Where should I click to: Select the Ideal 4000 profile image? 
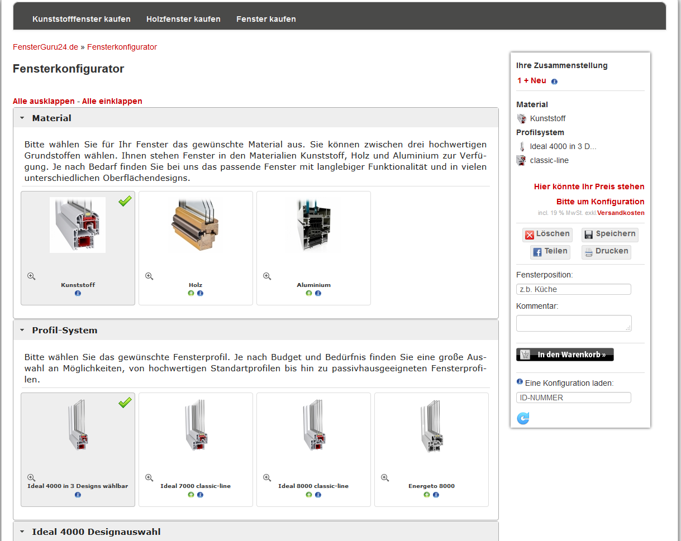(x=78, y=426)
